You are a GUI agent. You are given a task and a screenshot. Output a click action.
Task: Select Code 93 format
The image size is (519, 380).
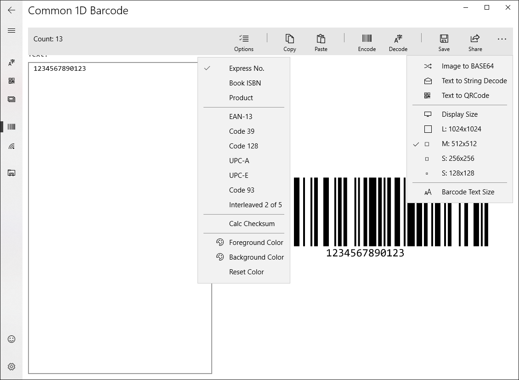click(244, 190)
